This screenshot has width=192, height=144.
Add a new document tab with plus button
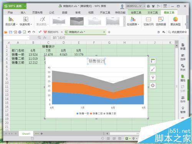pyautogui.click(x=109, y=32)
